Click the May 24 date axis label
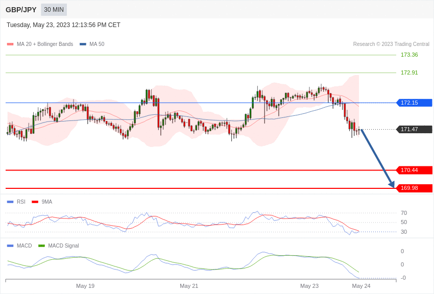 click(x=361, y=286)
